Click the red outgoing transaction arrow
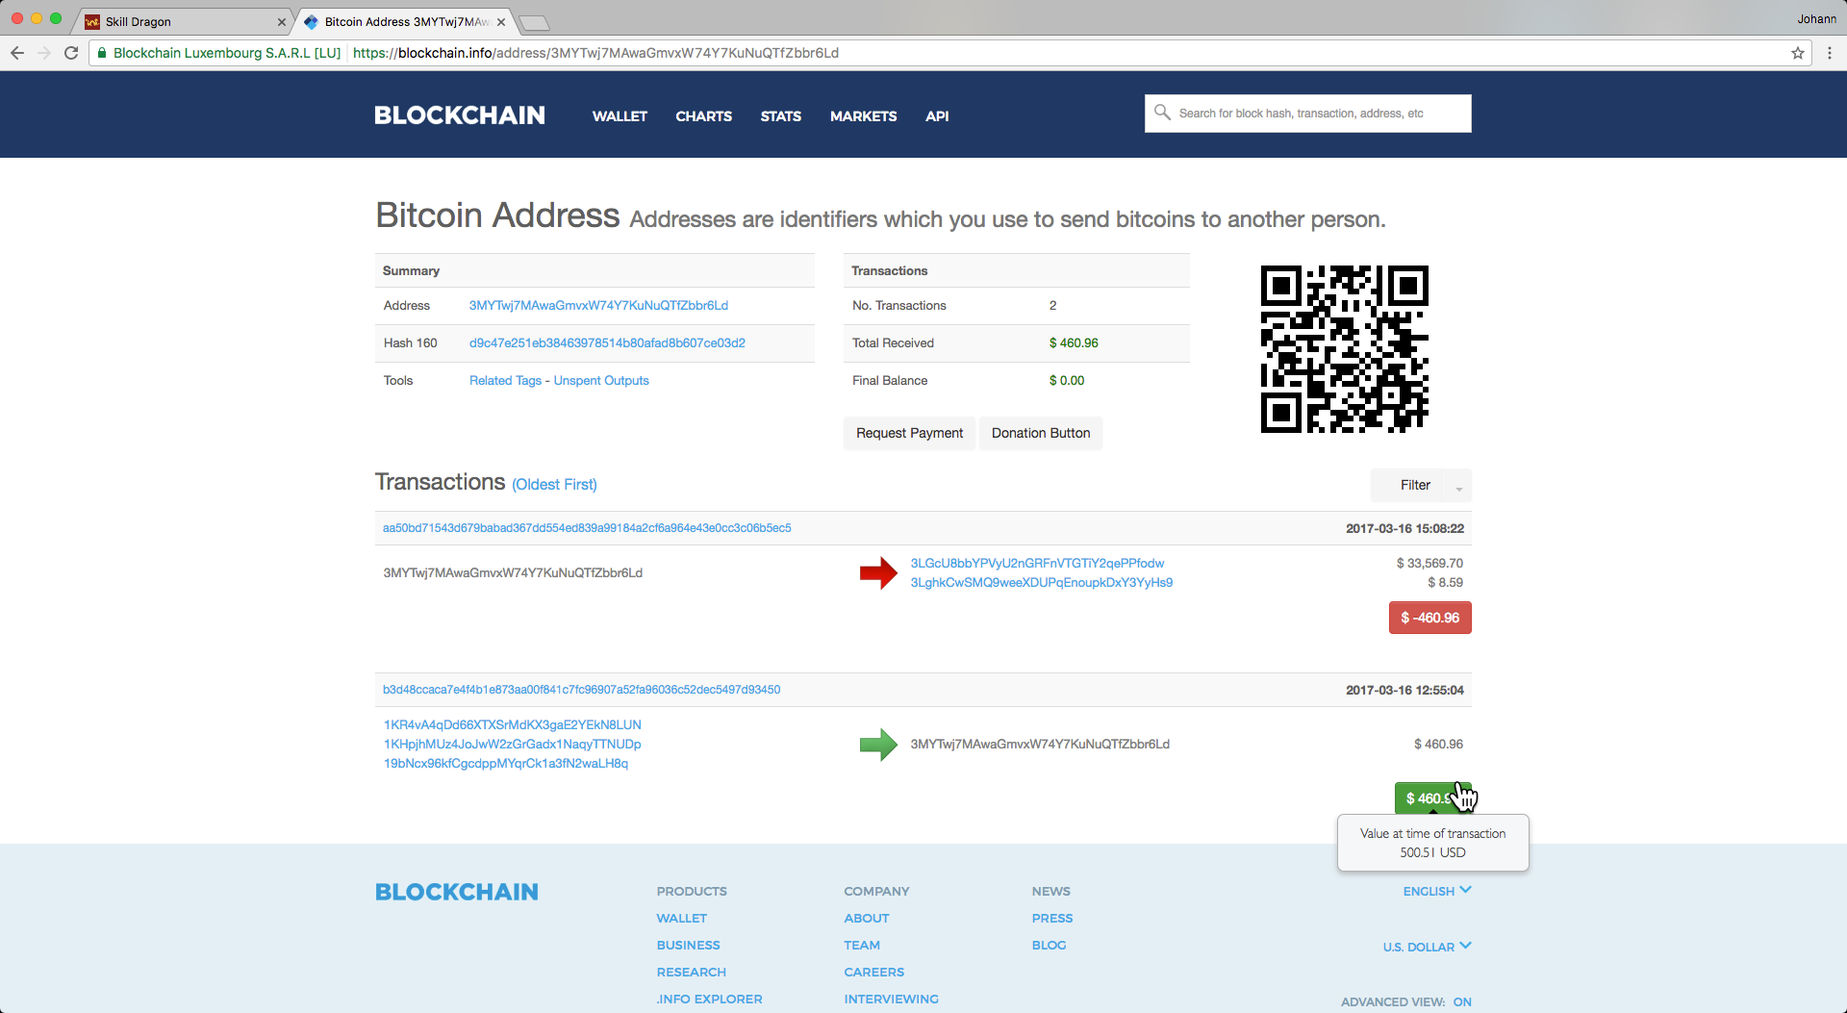Image resolution: width=1847 pixels, height=1013 pixels. tap(878, 572)
